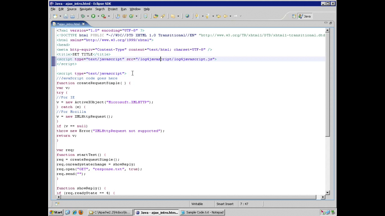The width and height of the screenshot is (385, 216).
Task: Expand the New Java Class dropdown arrow
Action: coord(136,16)
